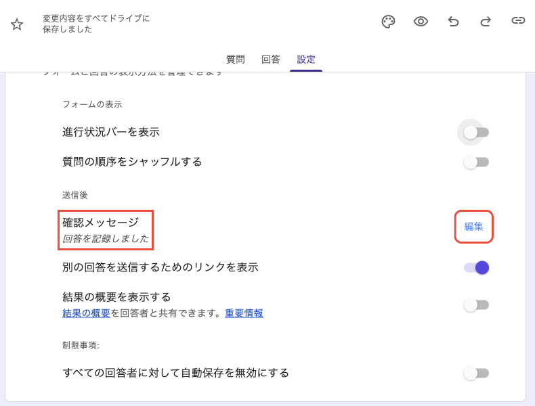Switch to the 質問 tab
Screen dimensions: 535x406
pyautogui.click(x=236, y=60)
